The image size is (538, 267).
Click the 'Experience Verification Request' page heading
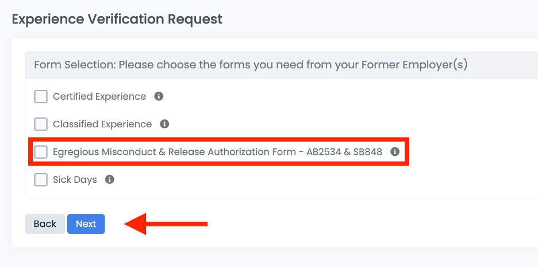[x=117, y=19]
